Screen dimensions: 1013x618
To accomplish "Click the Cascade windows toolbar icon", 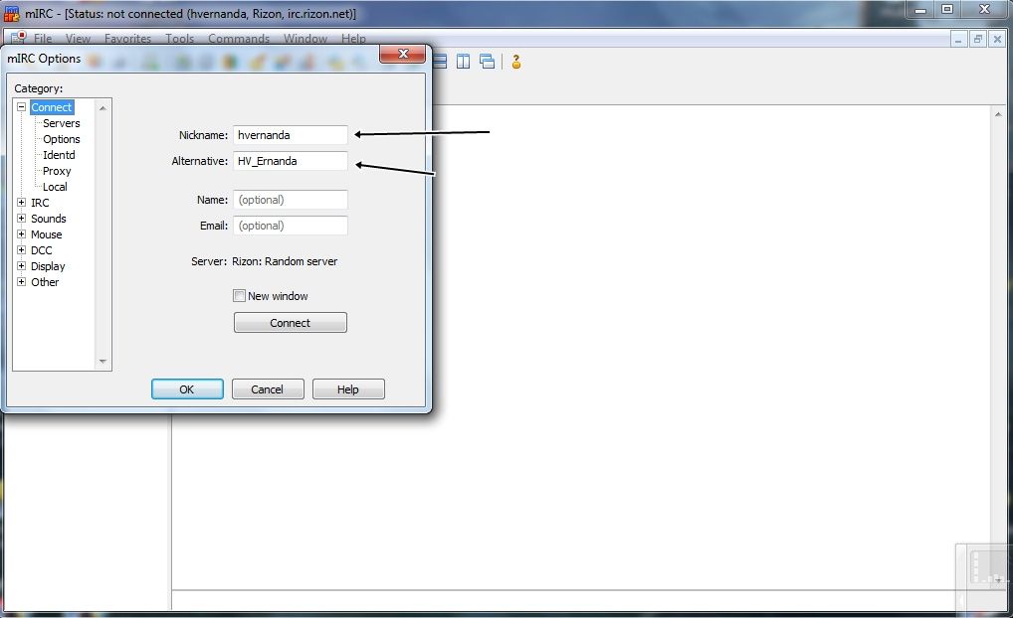I will pyautogui.click(x=487, y=62).
